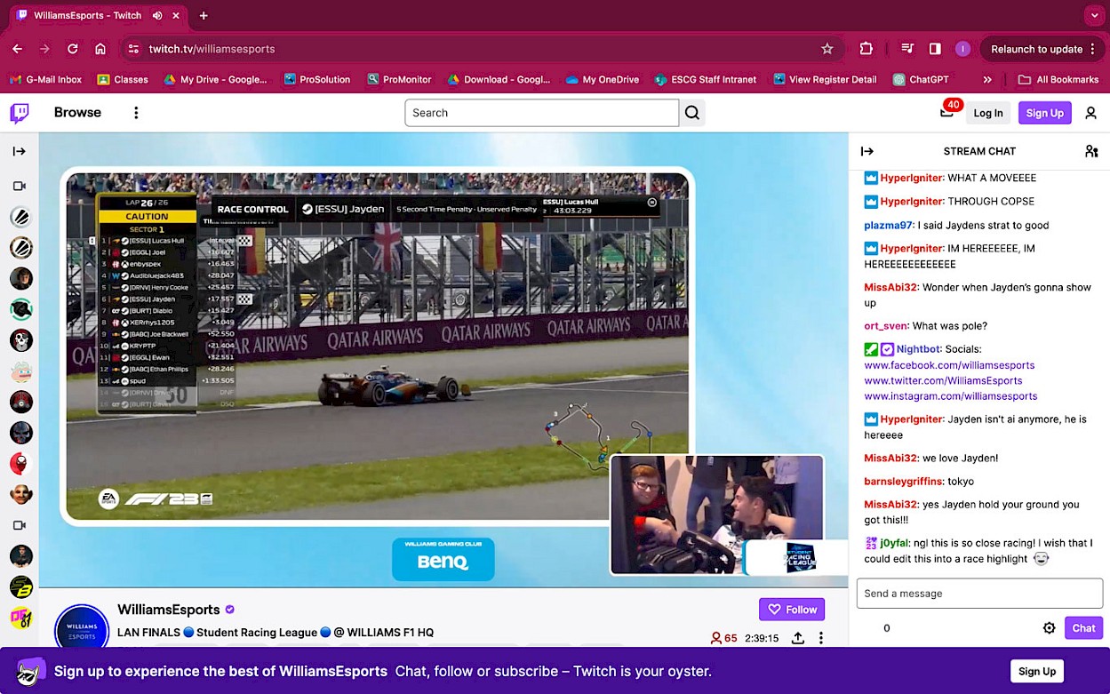Open a new browser tab
The image size is (1110, 694).
point(204,16)
